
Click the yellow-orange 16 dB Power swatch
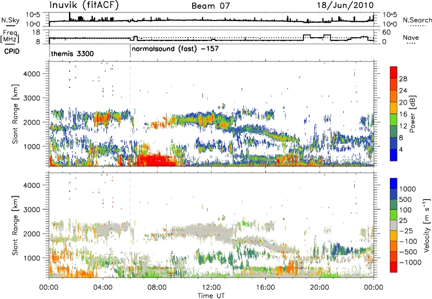[394, 108]
